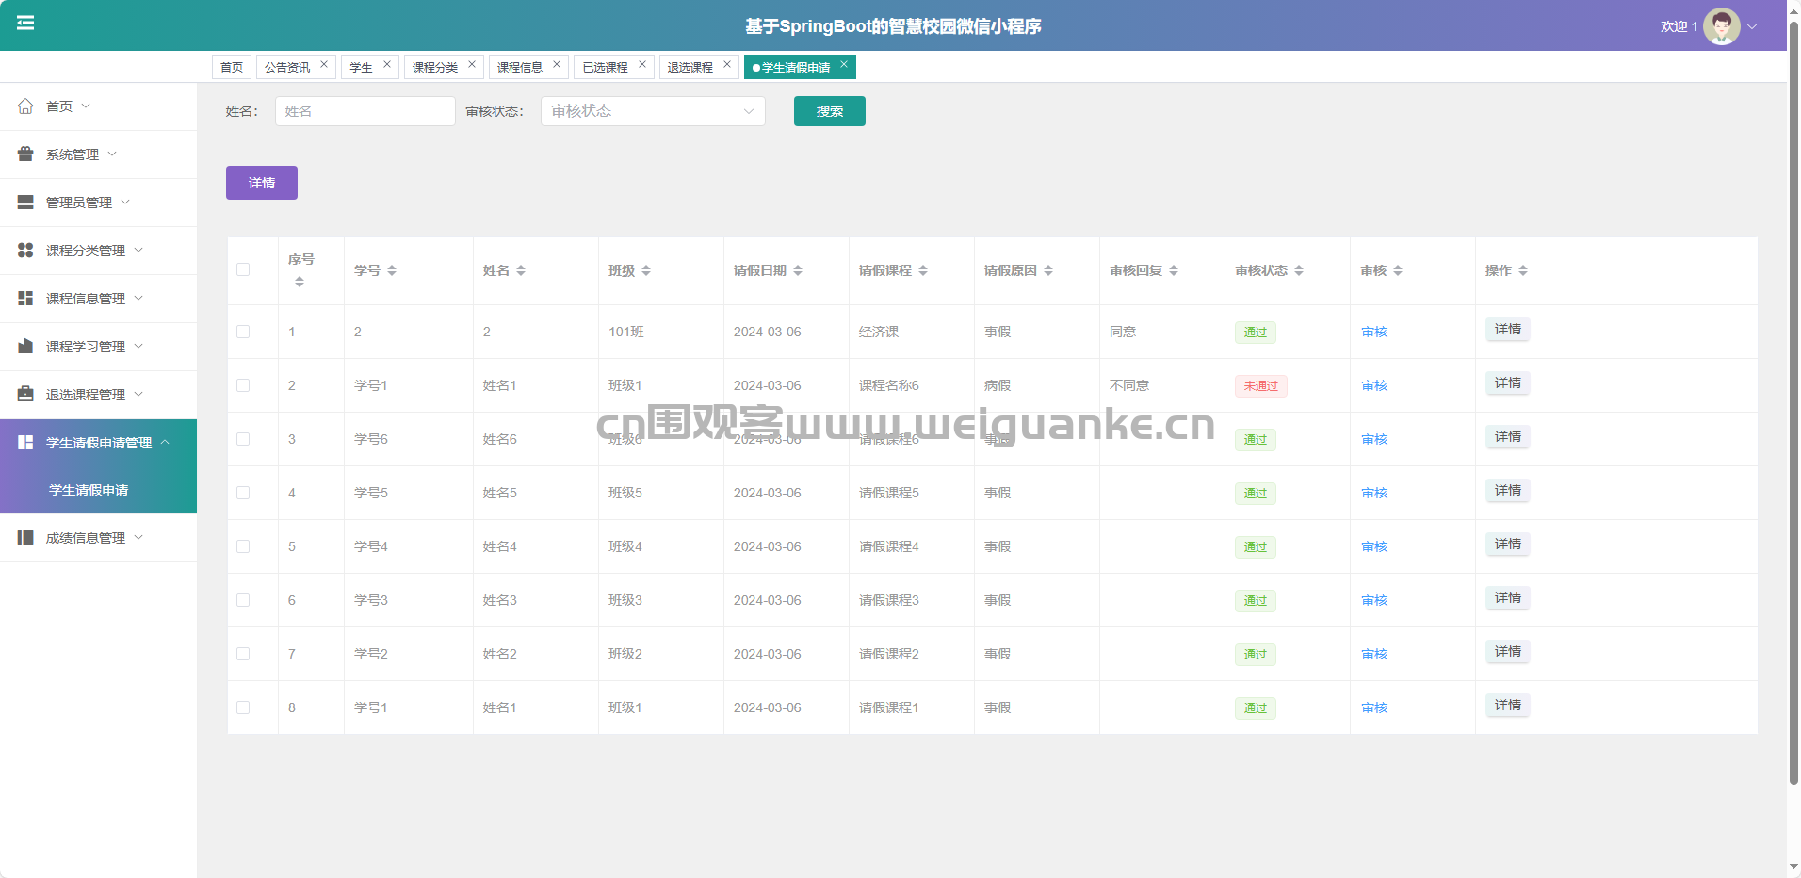Open the 已选课程 tab

(x=605, y=68)
